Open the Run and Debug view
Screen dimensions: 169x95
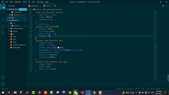3,26
